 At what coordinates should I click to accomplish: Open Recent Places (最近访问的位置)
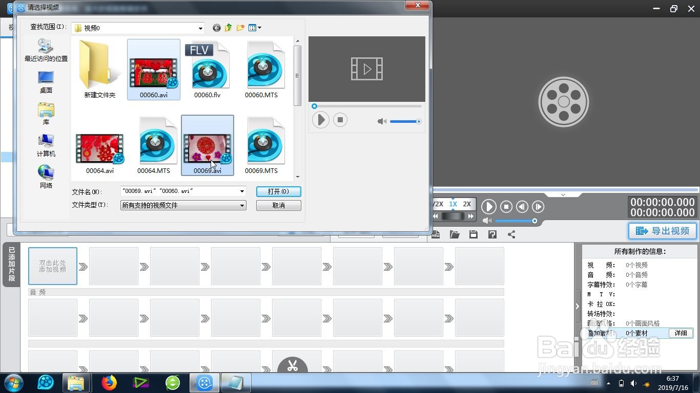click(x=46, y=50)
